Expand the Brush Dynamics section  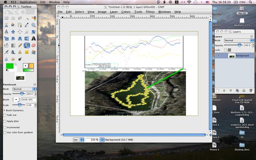click(x=4, y=110)
